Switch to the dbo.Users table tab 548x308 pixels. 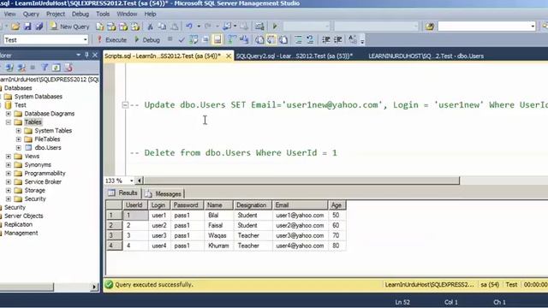(x=426, y=56)
